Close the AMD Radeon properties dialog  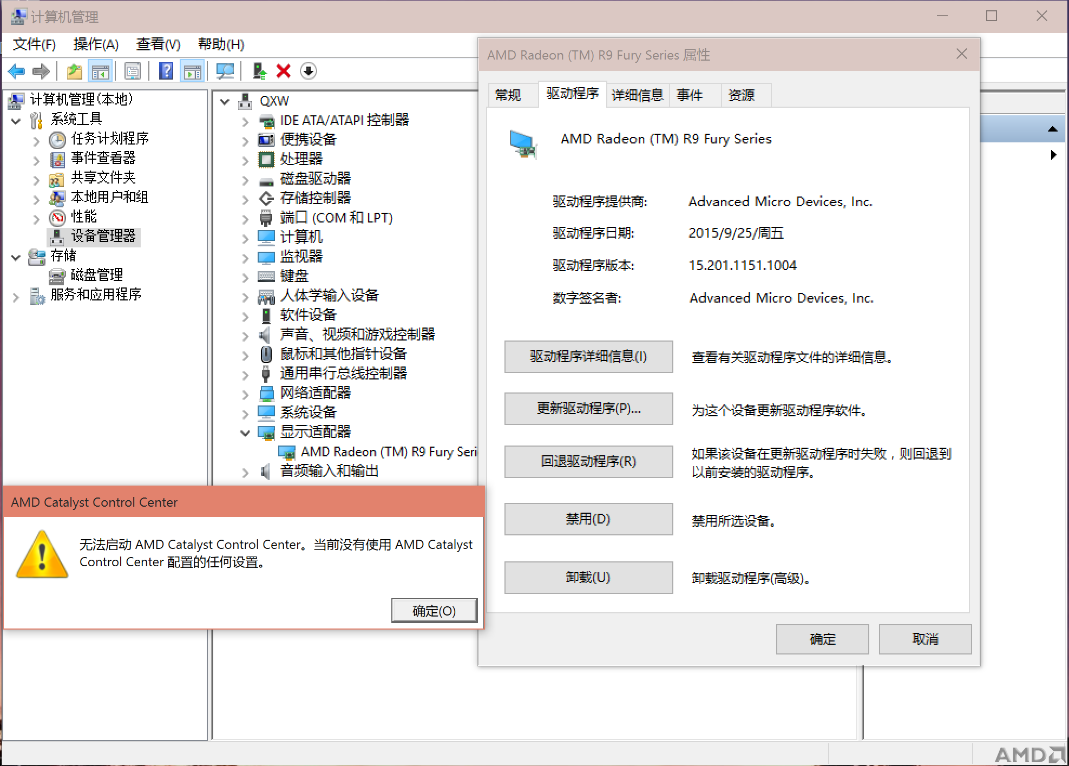[962, 54]
